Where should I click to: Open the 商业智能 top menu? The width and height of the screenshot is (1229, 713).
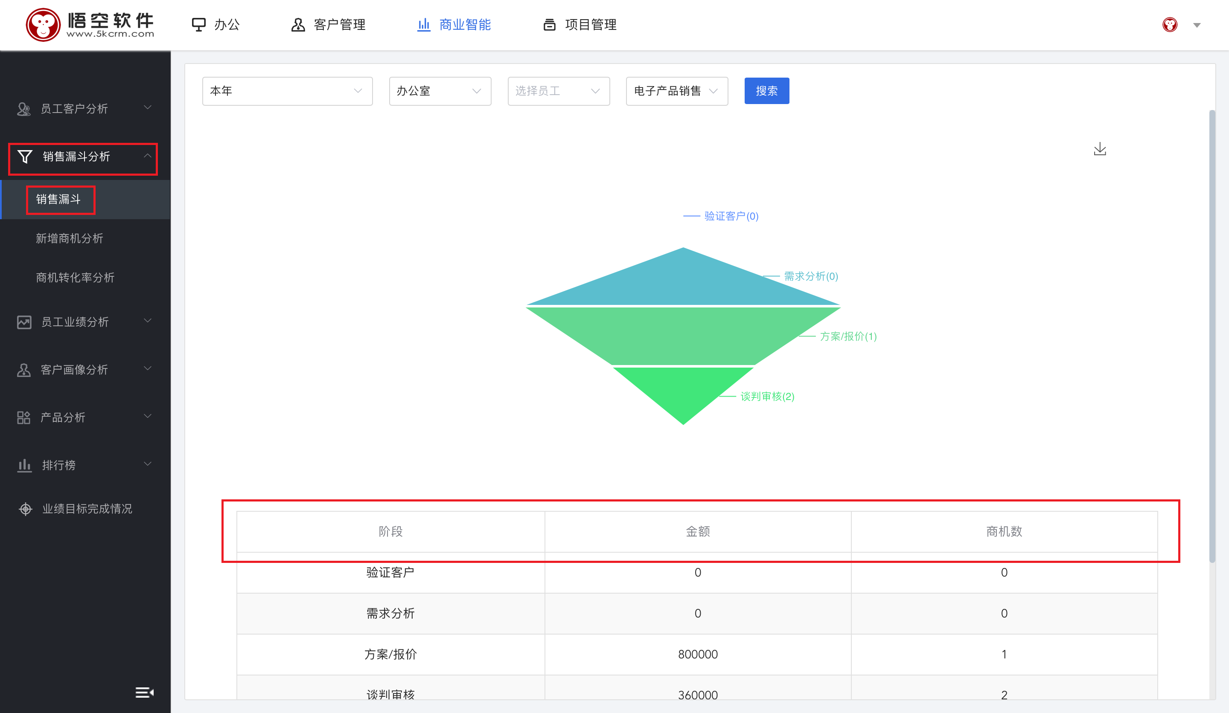[x=454, y=25]
